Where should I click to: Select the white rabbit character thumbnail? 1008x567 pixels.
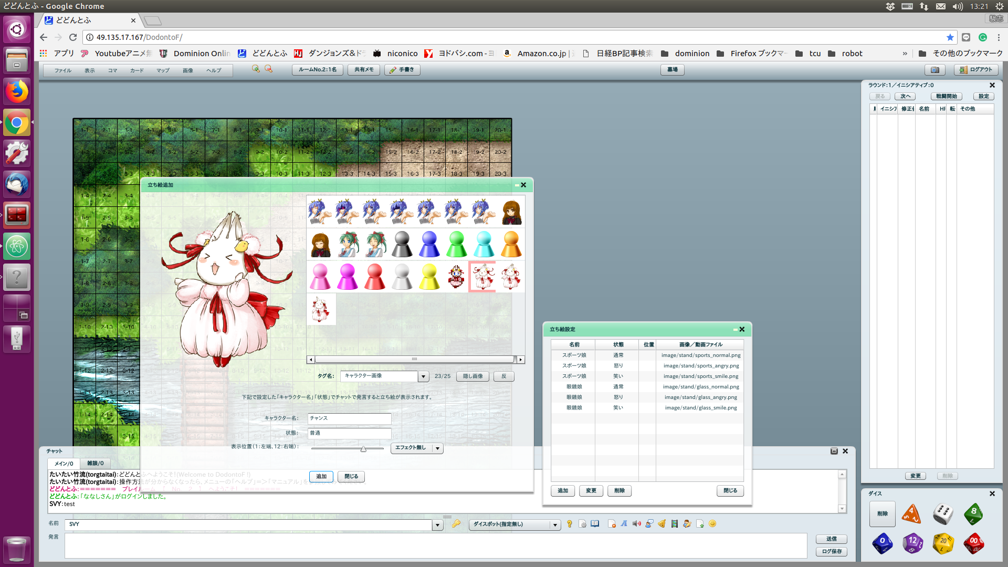pyautogui.click(x=482, y=277)
